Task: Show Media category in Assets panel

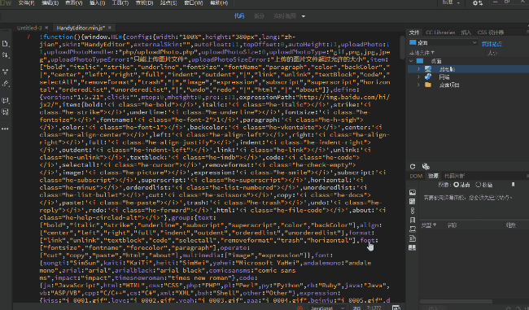Action: tap(413, 220)
